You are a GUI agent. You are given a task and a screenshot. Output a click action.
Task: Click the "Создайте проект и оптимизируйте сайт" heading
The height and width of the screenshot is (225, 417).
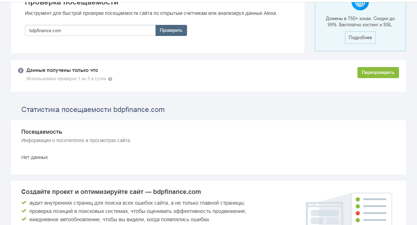coord(111,192)
